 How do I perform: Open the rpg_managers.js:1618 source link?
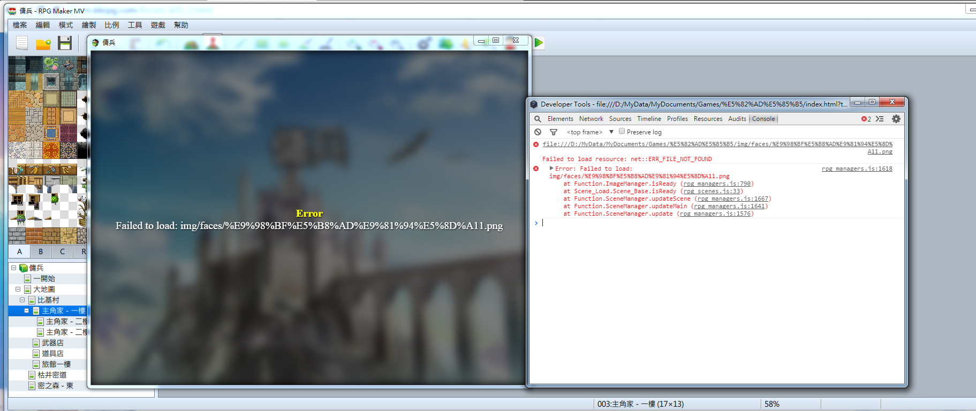point(857,169)
